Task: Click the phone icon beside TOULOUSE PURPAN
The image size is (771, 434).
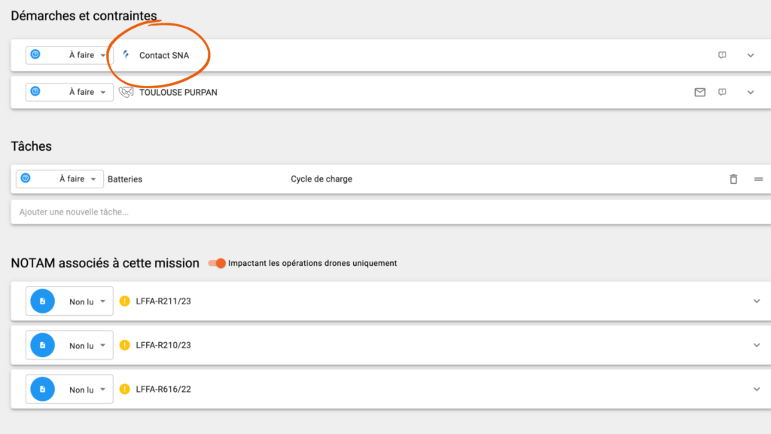Action: [126, 92]
